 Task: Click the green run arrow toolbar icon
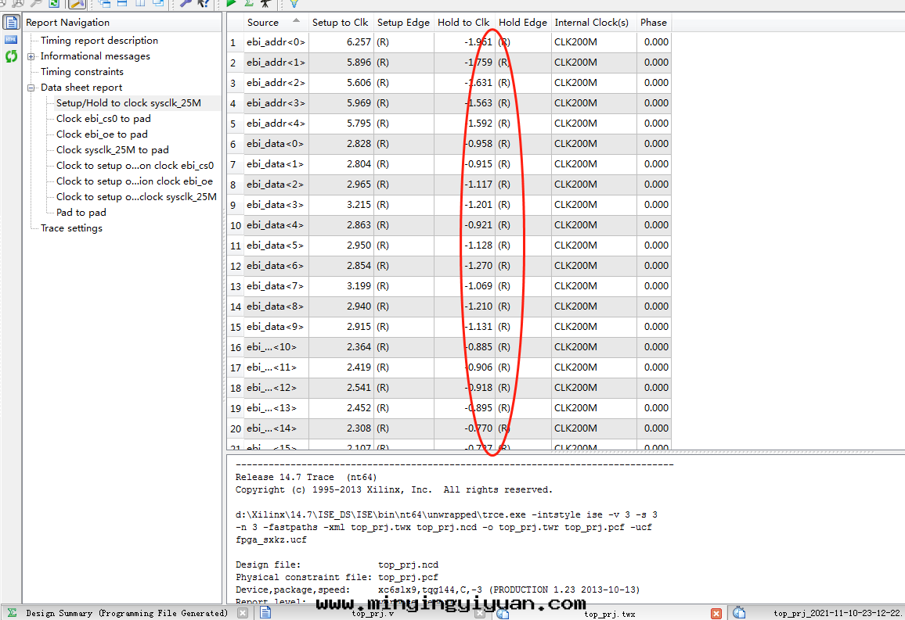(232, 3)
